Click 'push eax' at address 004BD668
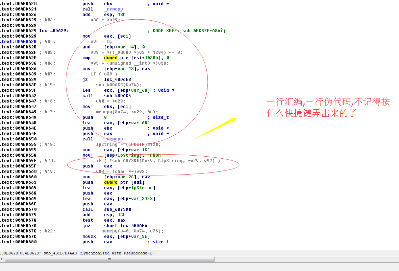 (97, 193)
